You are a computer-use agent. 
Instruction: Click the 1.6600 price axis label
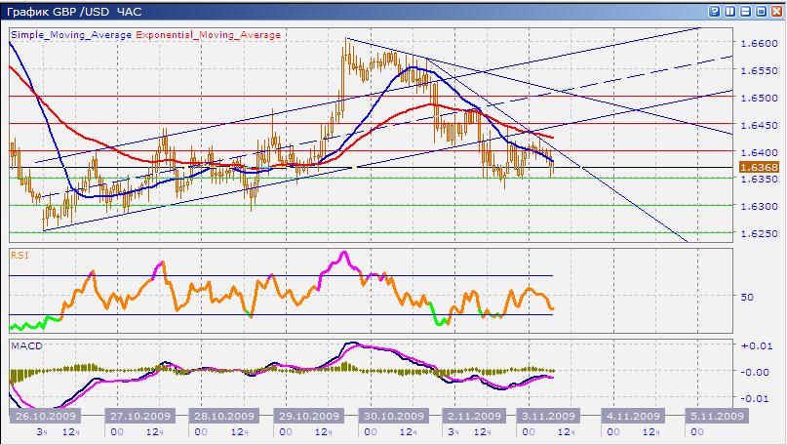(758, 44)
